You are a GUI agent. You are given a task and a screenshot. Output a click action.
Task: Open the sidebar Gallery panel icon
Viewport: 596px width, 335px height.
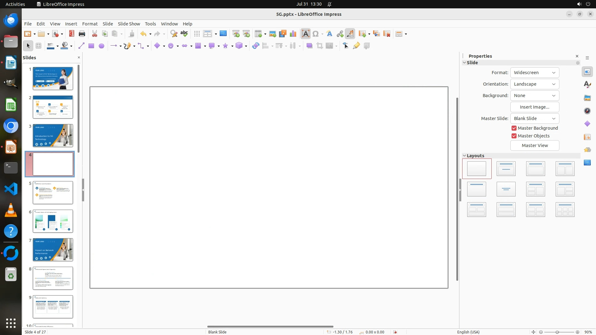(587, 98)
